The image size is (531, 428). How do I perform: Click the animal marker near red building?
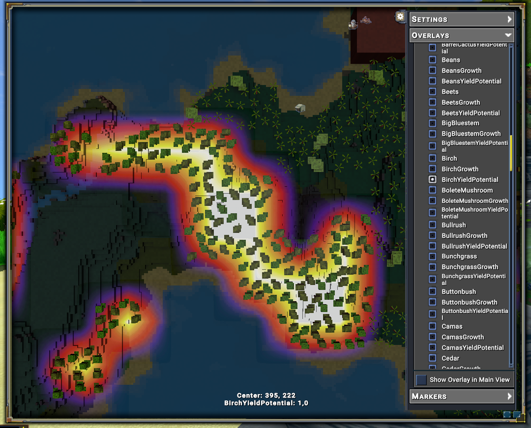coord(366,20)
